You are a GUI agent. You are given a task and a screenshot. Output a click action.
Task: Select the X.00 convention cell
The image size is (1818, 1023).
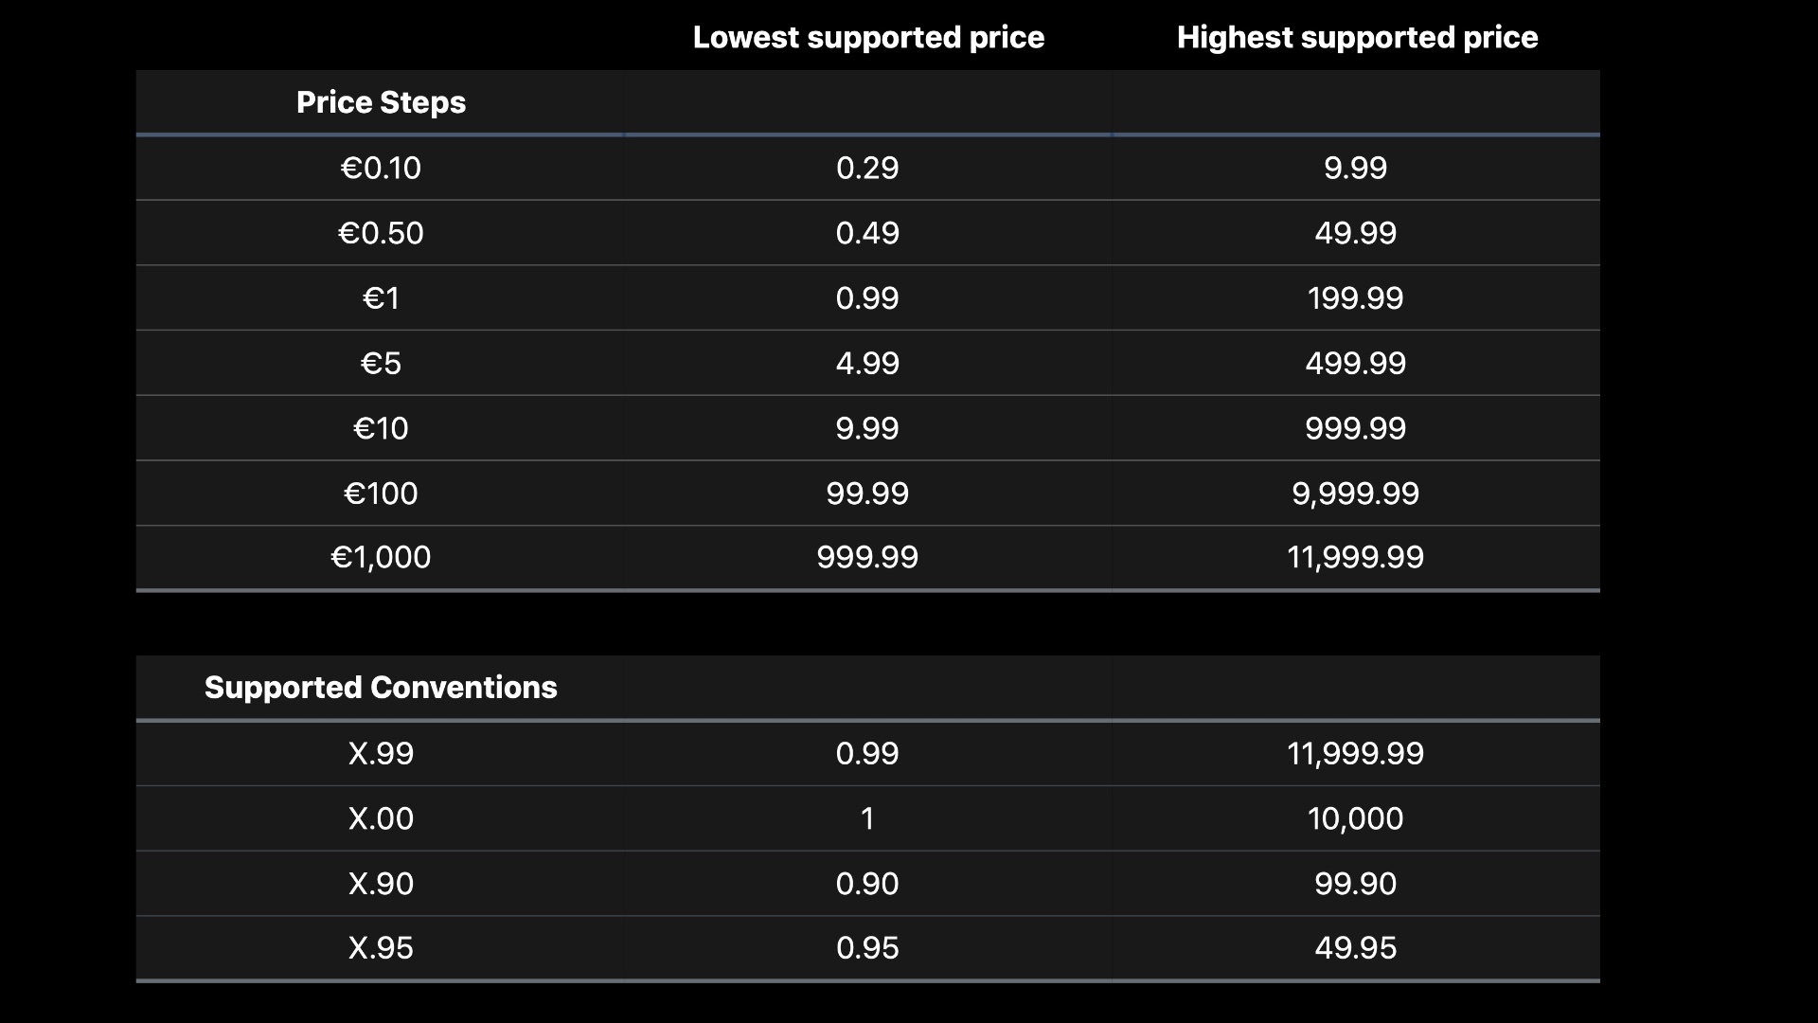pyautogui.click(x=381, y=818)
